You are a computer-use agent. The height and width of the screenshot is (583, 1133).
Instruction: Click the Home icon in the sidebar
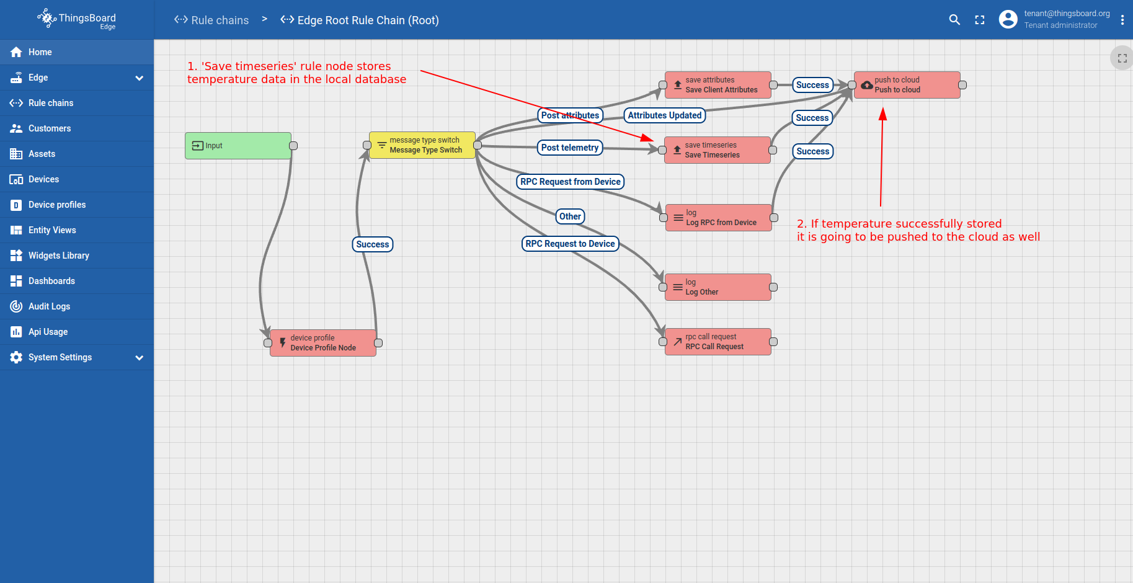pyautogui.click(x=16, y=52)
